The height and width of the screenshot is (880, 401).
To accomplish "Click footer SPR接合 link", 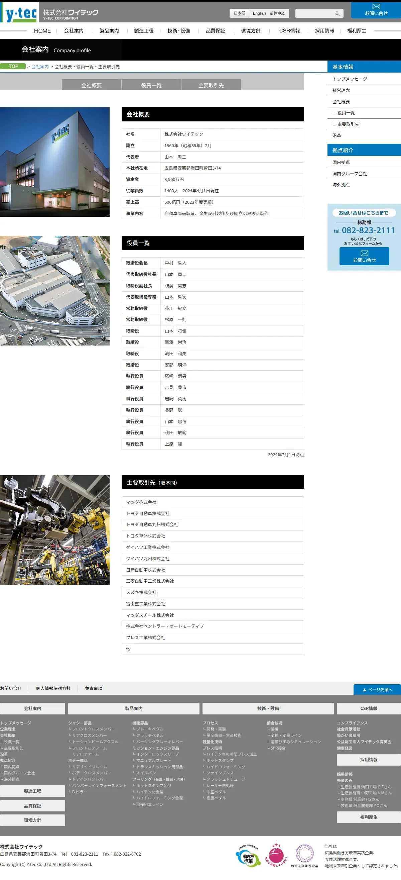I will [278, 748].
